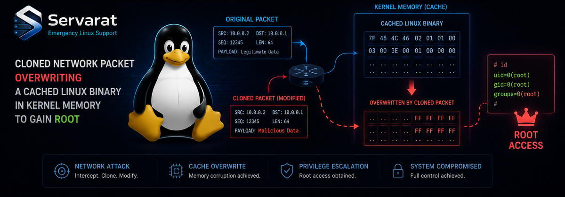Viewport: 565px width, 197px height.
Task: Click the "PRIVILEGE ESCALATION" title
Action: pyautogui.click(x=334, y=167)
